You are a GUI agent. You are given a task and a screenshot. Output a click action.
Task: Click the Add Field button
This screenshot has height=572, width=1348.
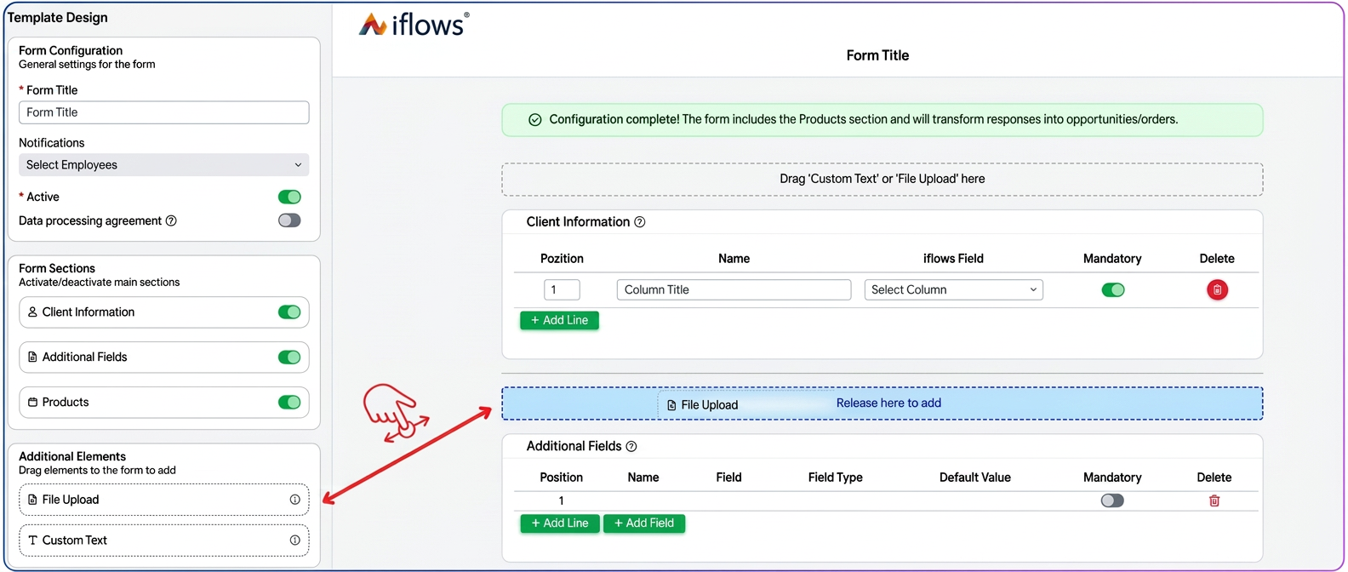[x=644, y=523]
